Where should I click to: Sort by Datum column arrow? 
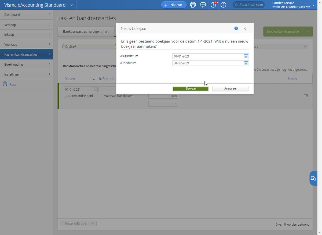94,79
